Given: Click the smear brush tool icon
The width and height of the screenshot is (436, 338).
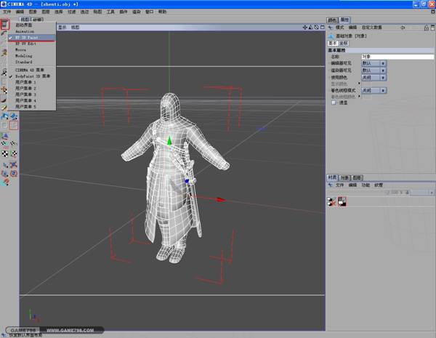Looking at the screenshot, I should click(x=4, y=100).
